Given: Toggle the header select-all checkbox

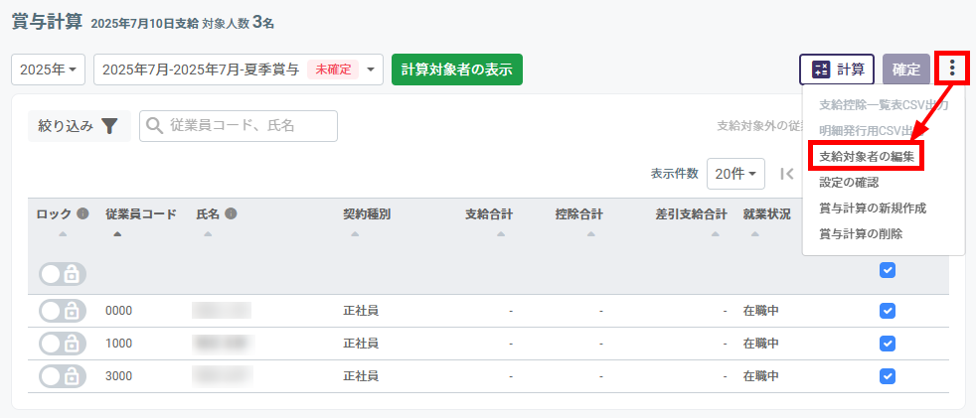Looking at the screenshot, I should [888, 270].
